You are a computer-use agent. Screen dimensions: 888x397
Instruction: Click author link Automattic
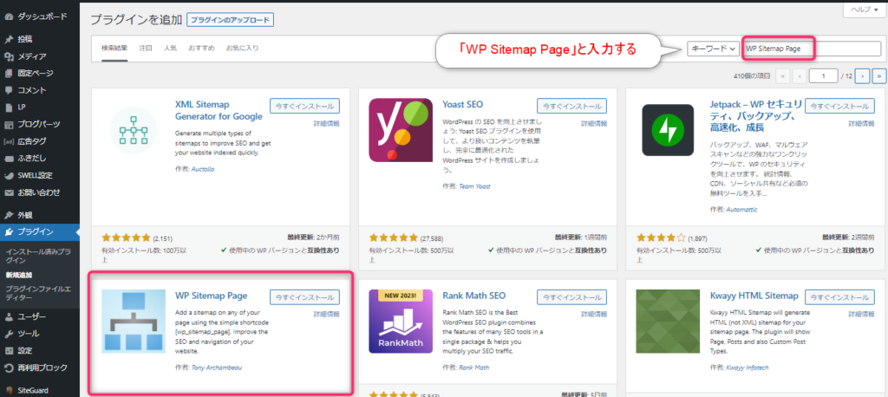click(741, 210)
